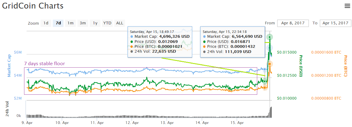
Task: Show ALL historical data
Action: pos(119,23)
